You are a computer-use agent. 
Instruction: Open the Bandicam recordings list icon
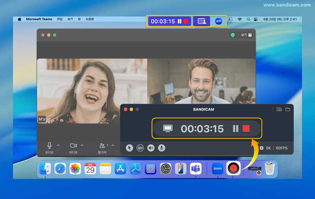[279, 109]
